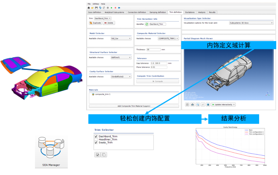Screen dimensions: 278x175
Task: Click the Identifier field with Dashbord_Trim
Action: pos(158,24)
